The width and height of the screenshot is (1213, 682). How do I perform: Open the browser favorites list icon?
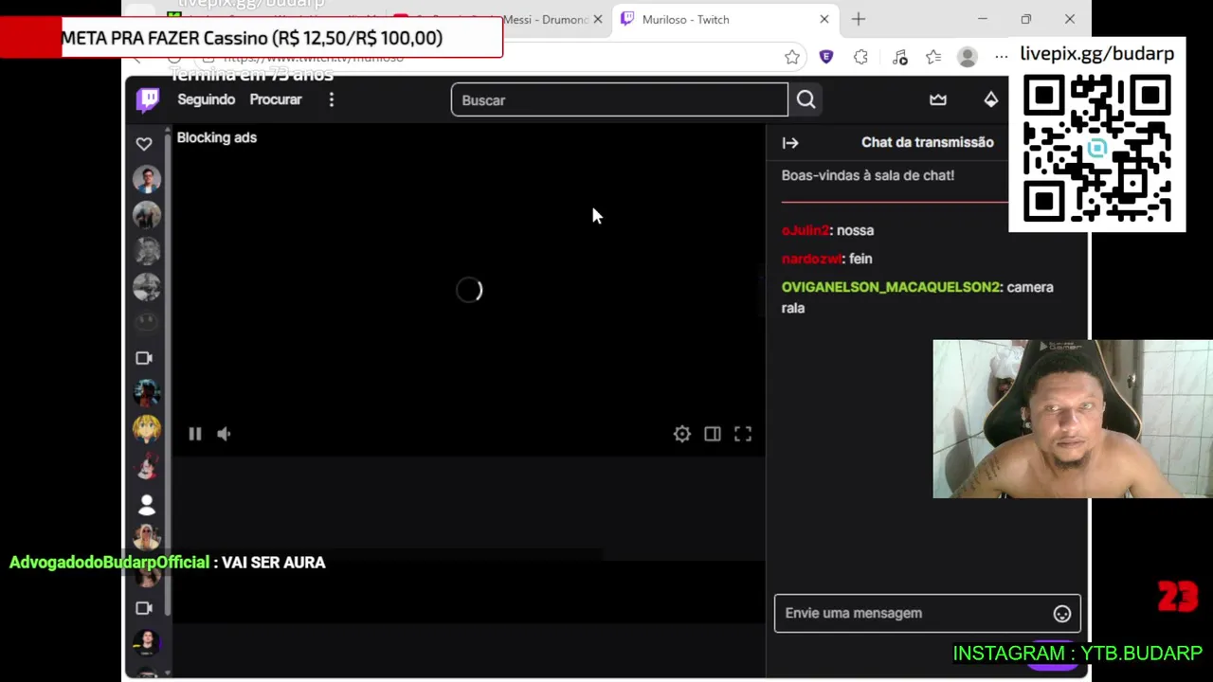[x=933, y=58]
